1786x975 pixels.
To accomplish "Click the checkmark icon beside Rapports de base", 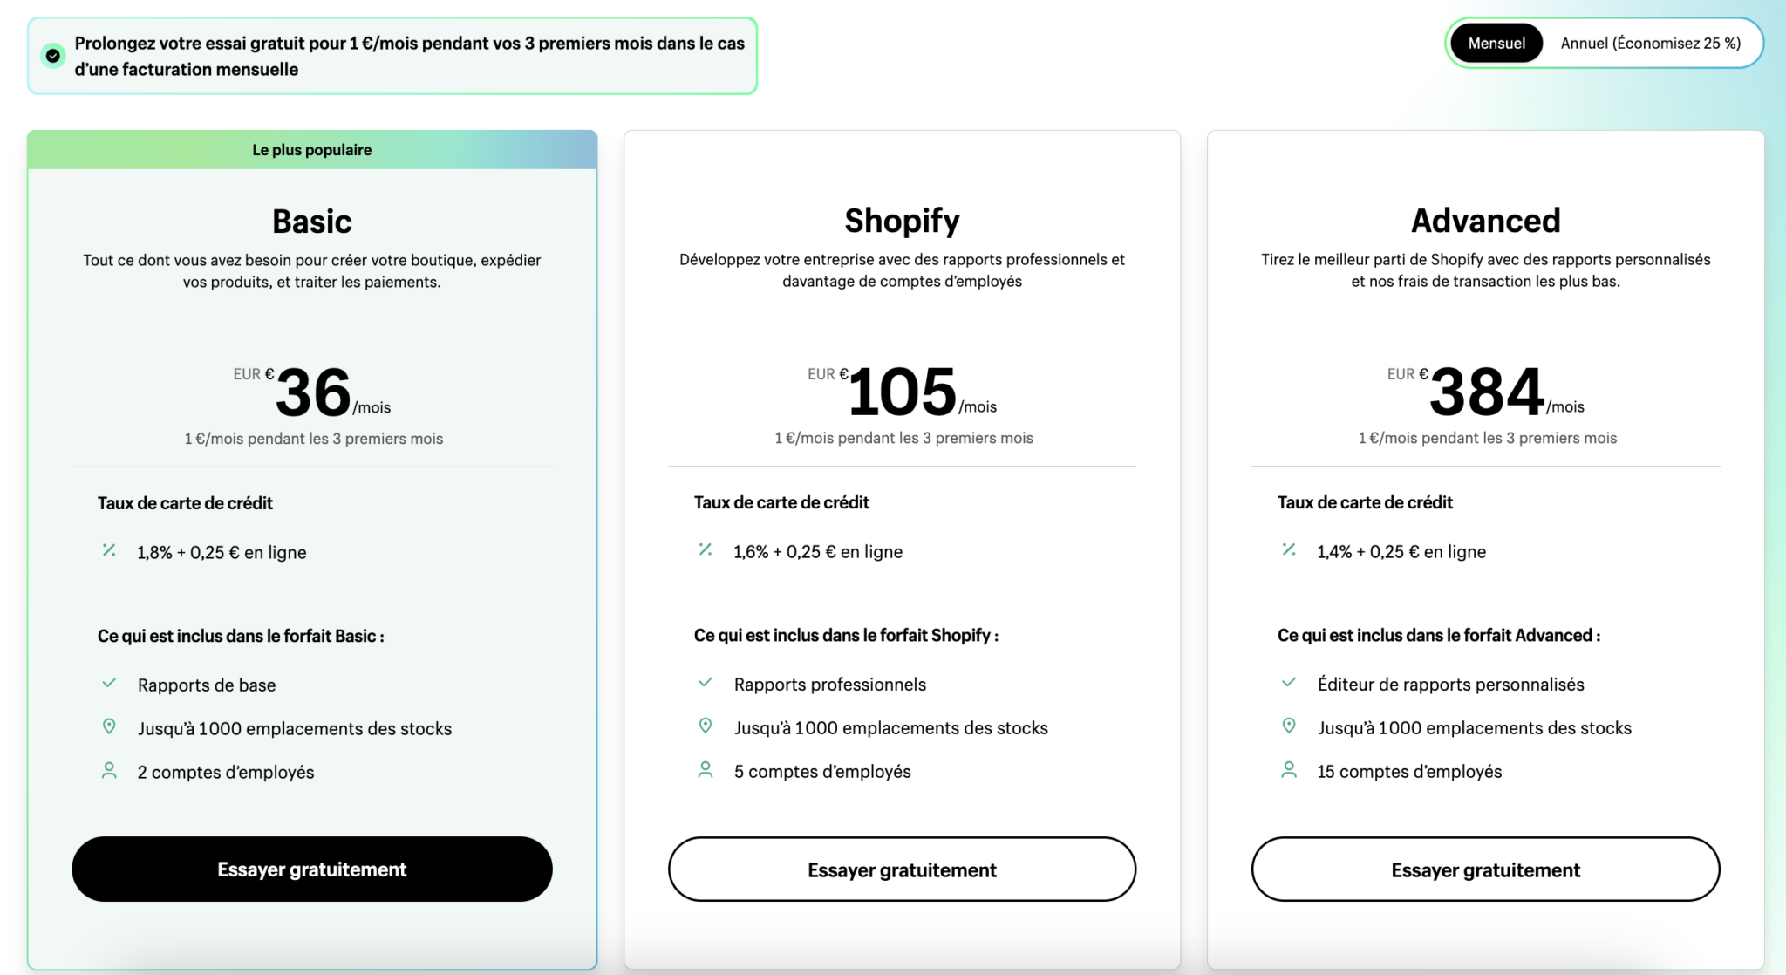I will [x=109, y=684].
